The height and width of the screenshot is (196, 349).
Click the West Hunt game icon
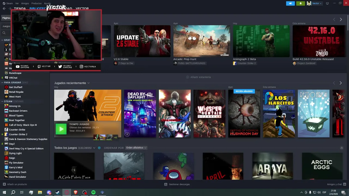[x=6, y=97]
